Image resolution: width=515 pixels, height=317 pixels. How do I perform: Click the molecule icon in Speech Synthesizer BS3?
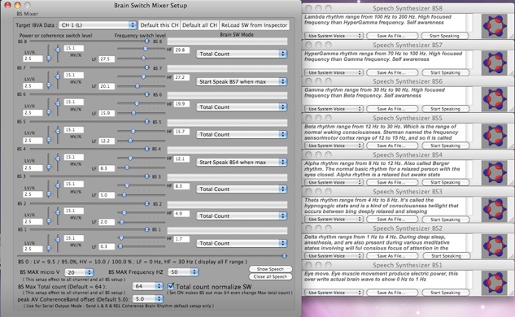coord(495,210)
